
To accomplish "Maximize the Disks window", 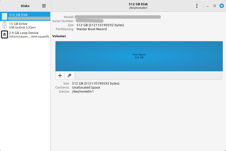I will pos(215,6).
